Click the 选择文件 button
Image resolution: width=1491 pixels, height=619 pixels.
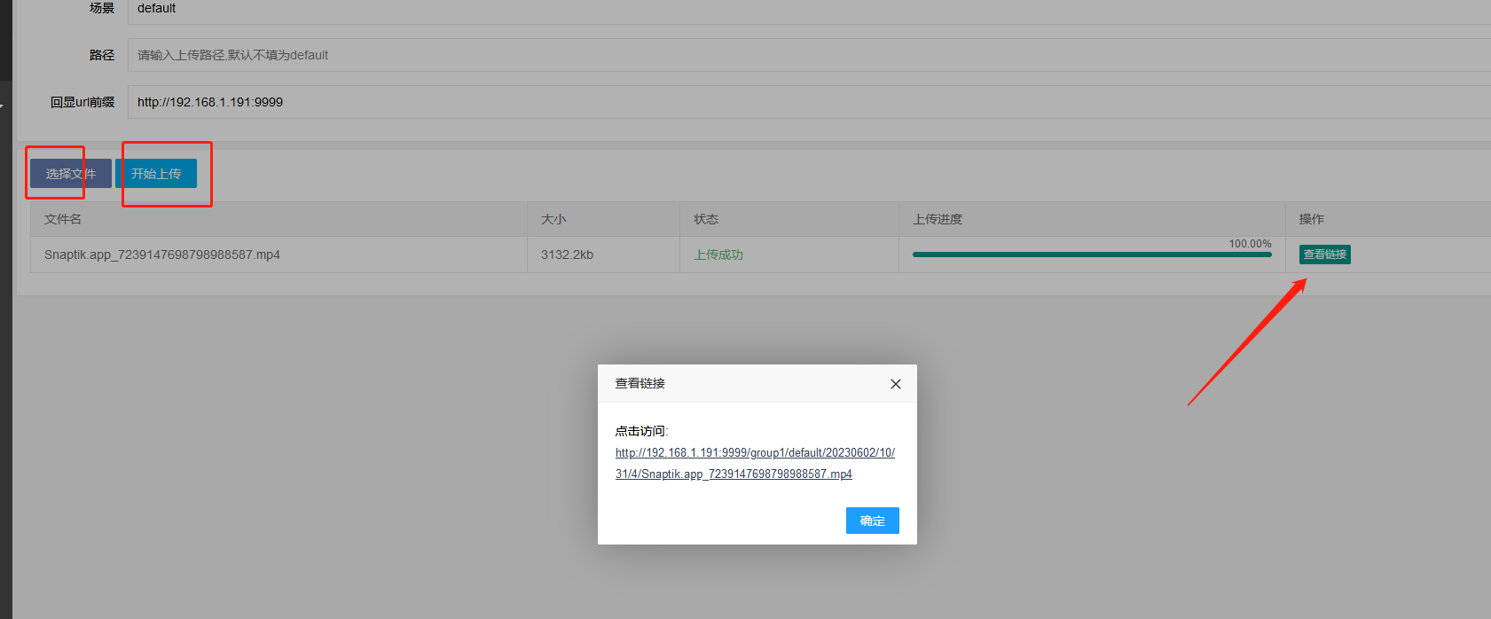pos(71,174)
